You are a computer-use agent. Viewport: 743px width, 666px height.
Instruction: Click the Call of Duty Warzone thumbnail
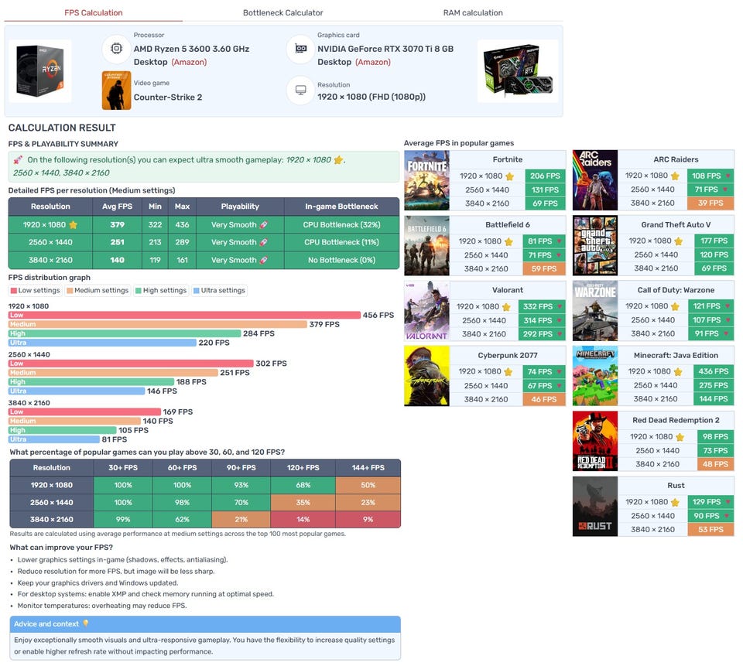595,311
